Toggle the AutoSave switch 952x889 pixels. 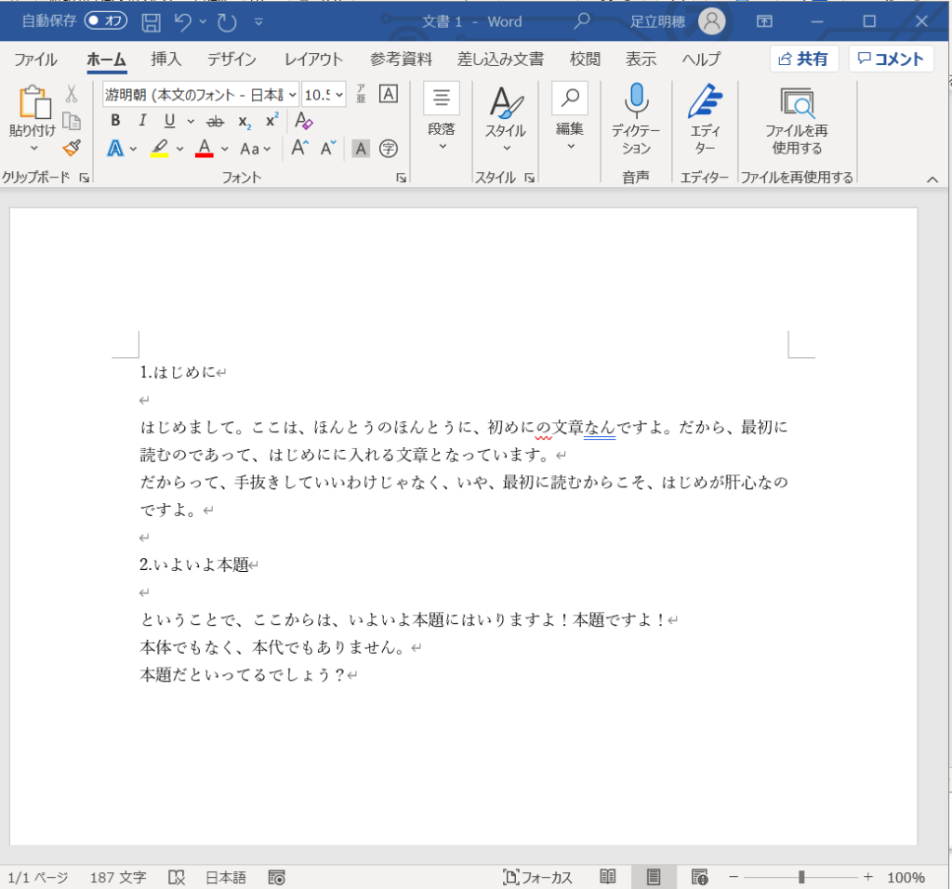pyautogui.click(x=105, y=20)
